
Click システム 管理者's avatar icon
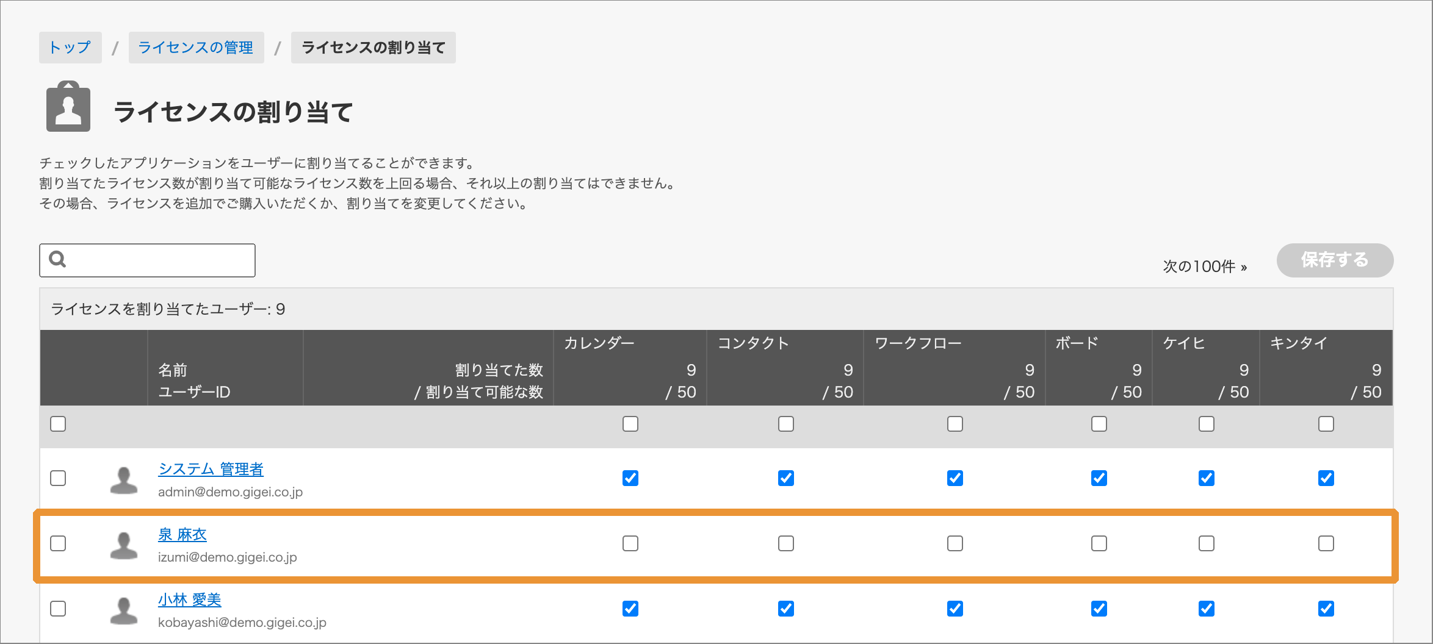click(123, 480)
